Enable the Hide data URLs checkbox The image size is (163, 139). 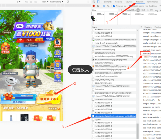[121, 10]
